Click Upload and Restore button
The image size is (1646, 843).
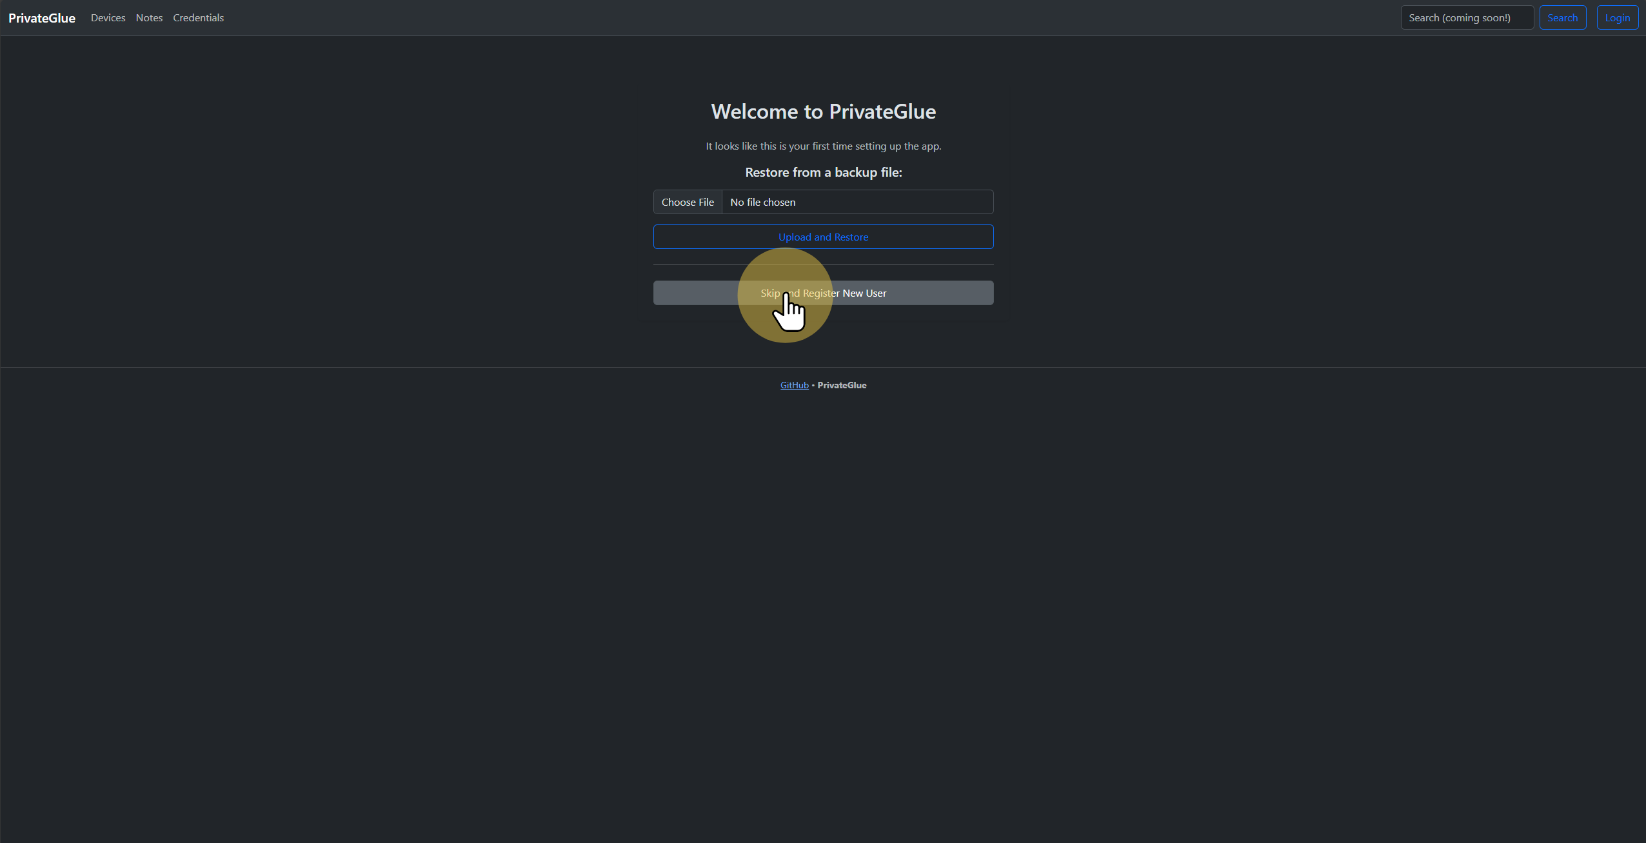pyautogui.click(x=823, y=237)
